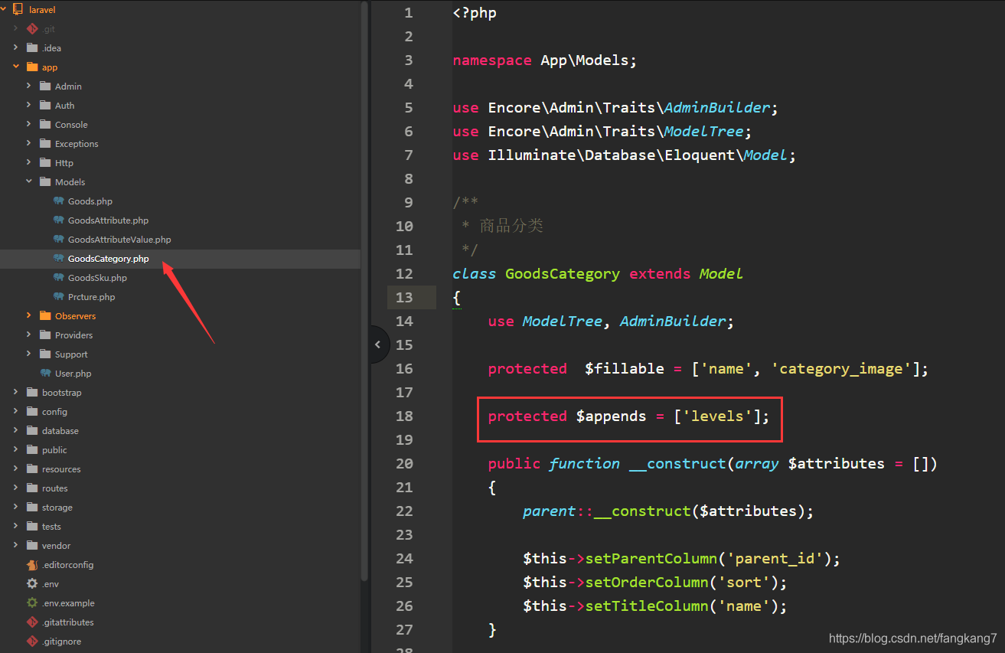Viewport: 1005px width, 653px height.
Task: Expand the Providers folder chevron
Action: (x=28, y=335)
